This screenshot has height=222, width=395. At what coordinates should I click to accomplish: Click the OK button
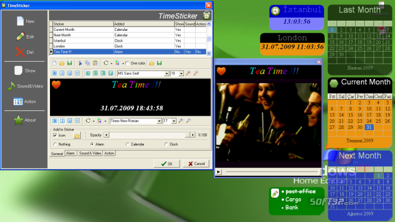[167, 164]
